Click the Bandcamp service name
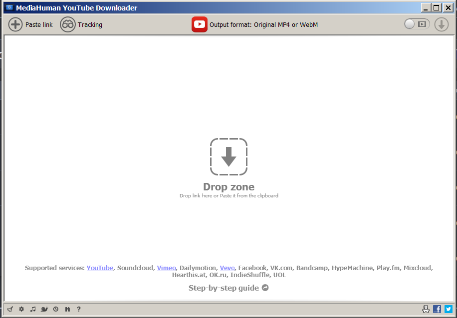457x318 pixels. [312, 268]
